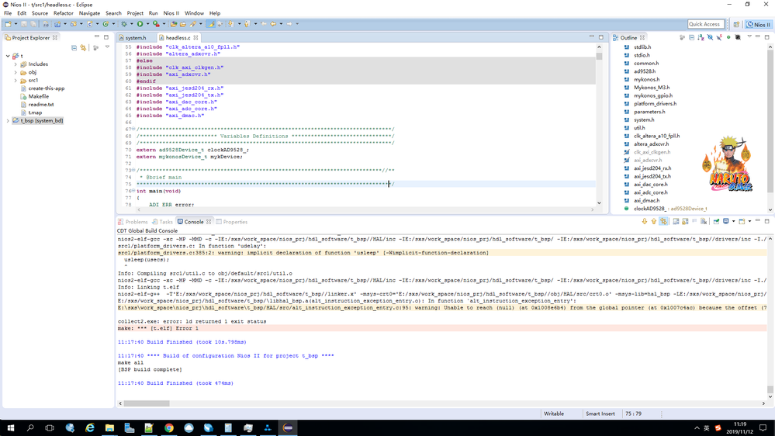Viewport: 775px width, 436px height.
Task: Click the Debug bug icon in the toolbar
Action: 123,24
